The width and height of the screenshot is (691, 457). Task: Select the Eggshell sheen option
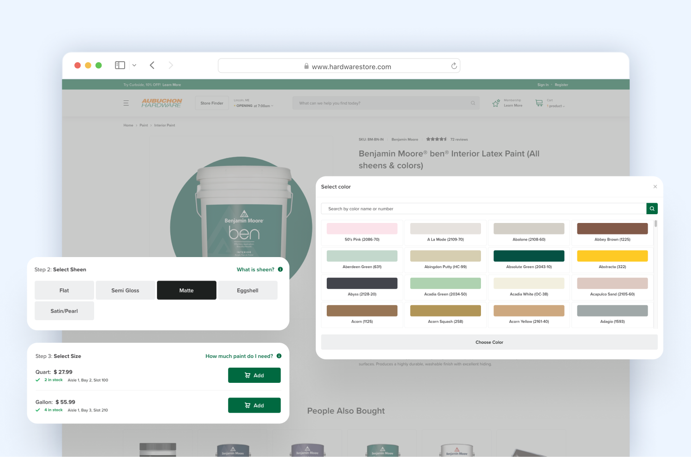(x=248, y=290)
